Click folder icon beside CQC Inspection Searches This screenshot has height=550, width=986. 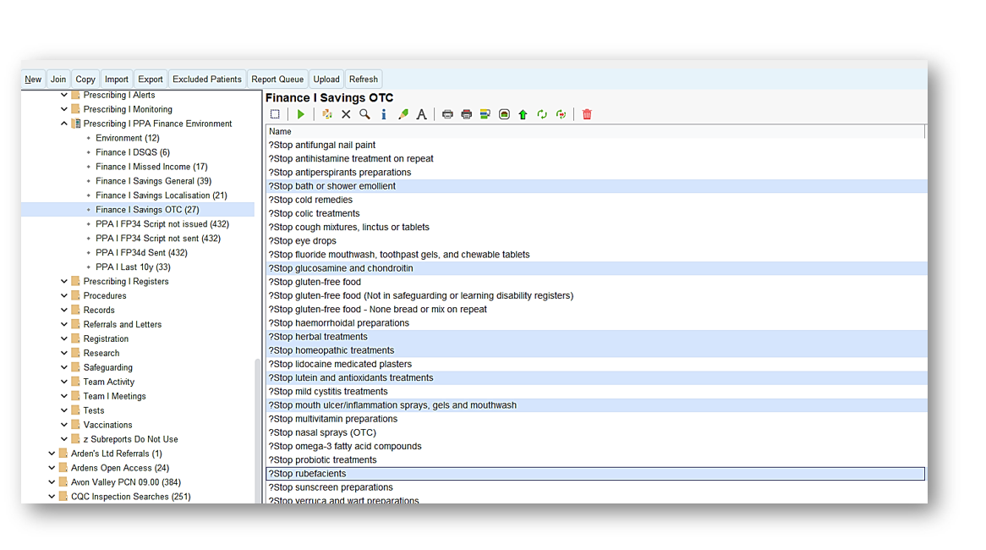[63, 497]
